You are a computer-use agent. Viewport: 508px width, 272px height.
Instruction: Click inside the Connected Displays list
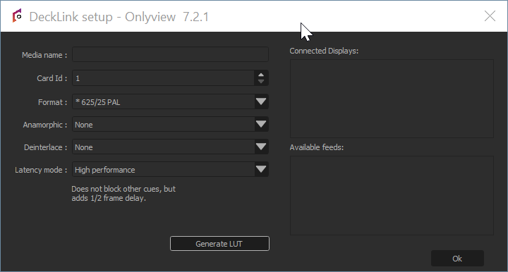point(392,99)
